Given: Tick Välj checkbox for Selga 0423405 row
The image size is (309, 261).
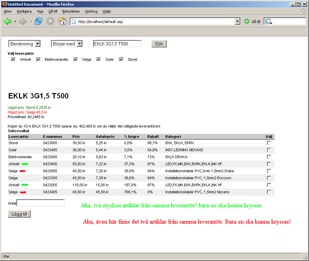Looking at the screenshot, I should (269, 192).
